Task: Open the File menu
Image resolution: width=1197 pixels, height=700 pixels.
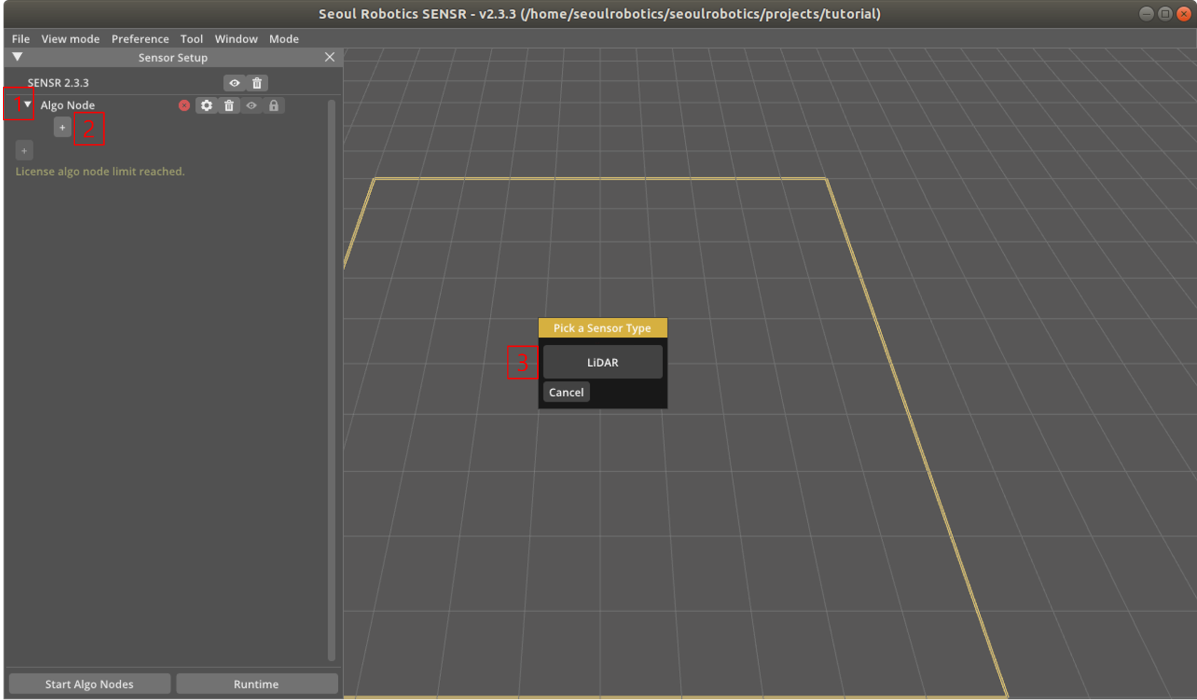Action: [20, 38]
